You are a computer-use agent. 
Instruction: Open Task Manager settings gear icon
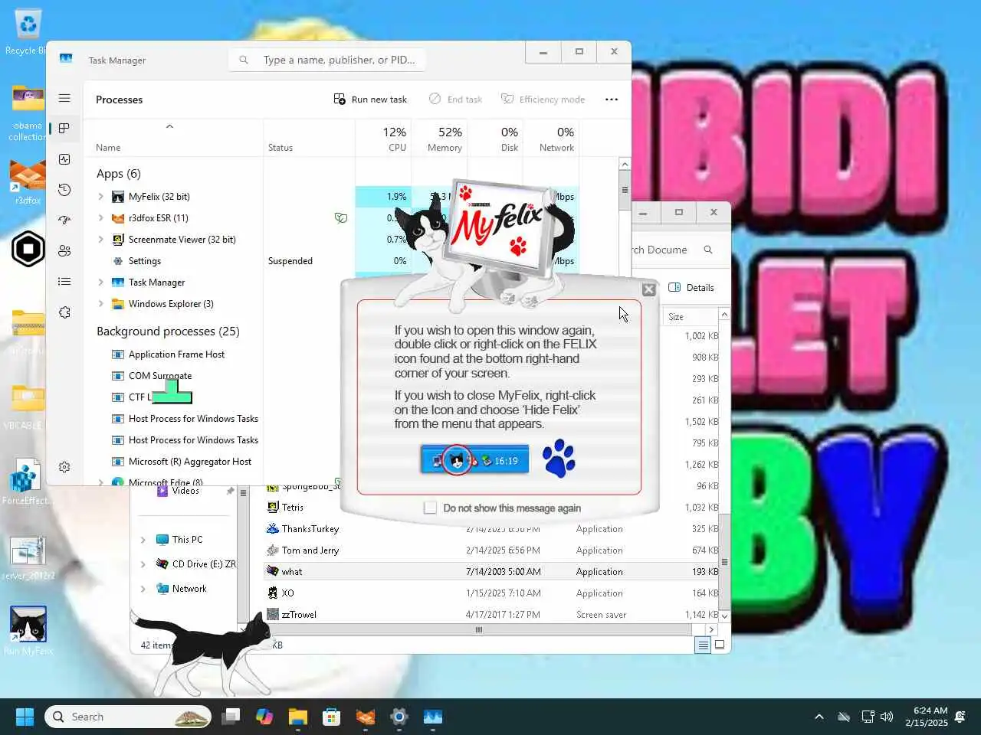64,467
